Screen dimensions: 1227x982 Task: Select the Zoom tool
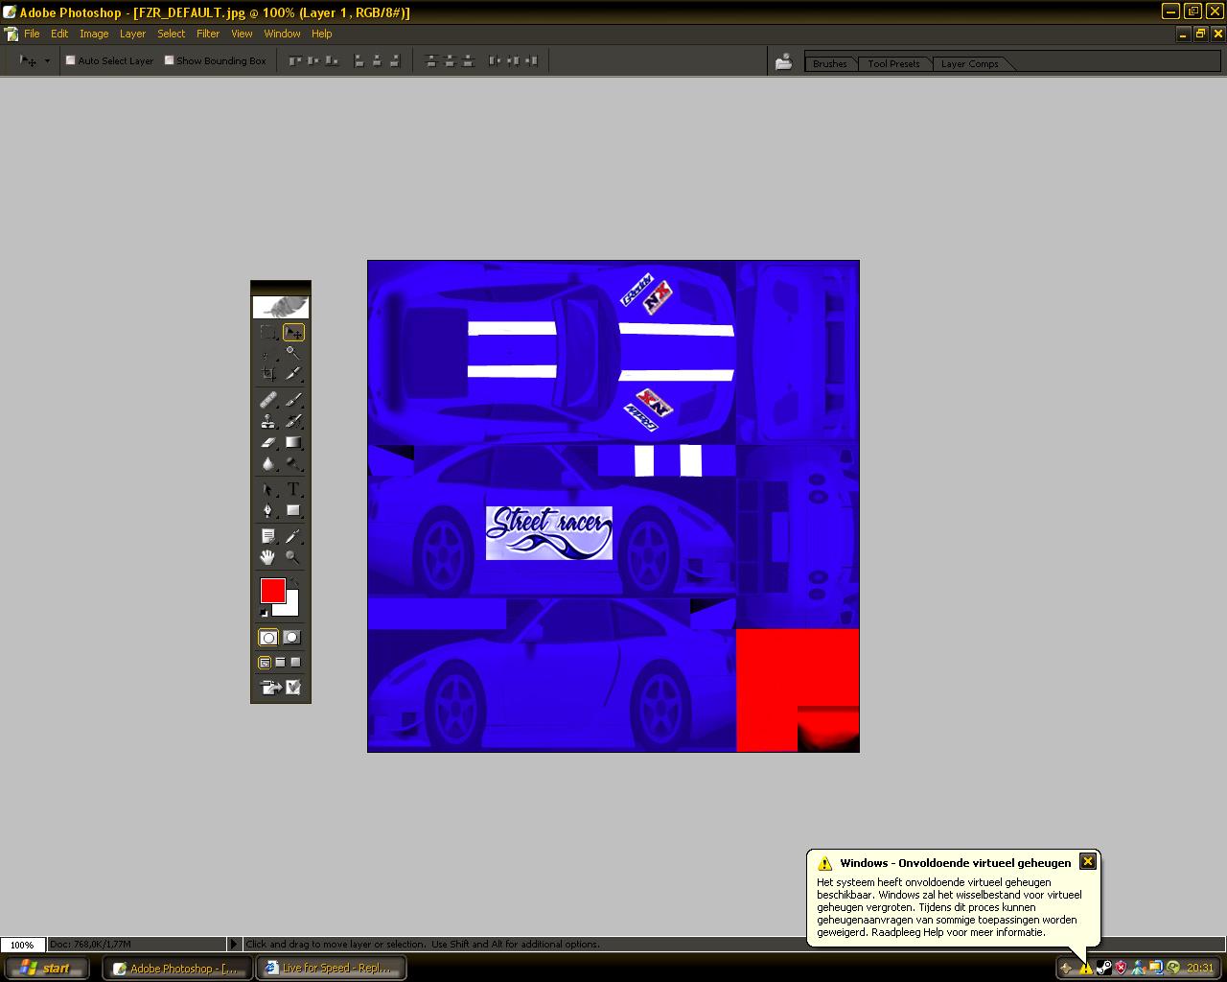pos(293,557)
